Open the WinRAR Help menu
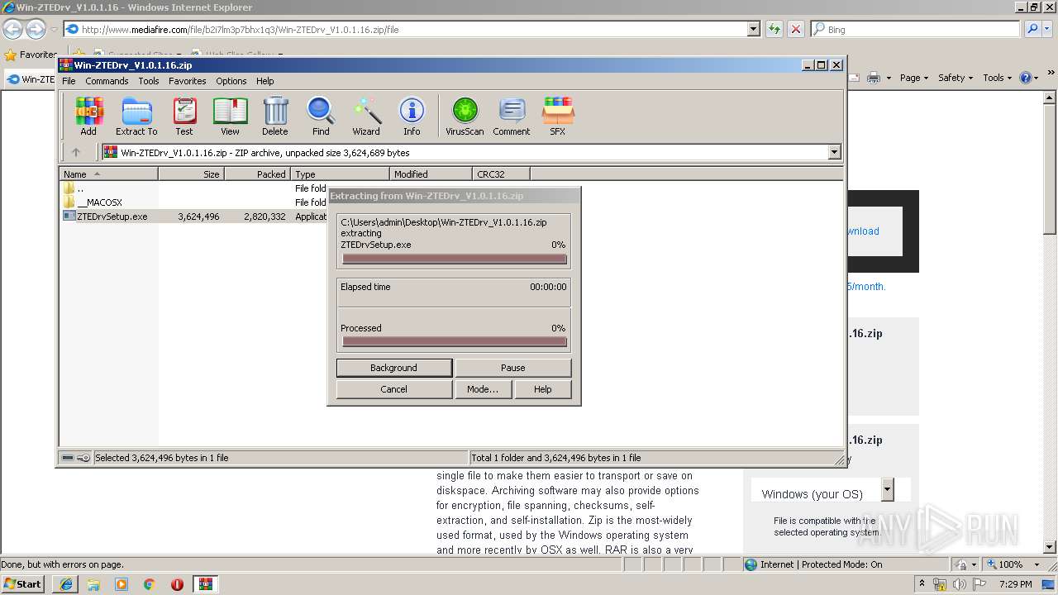1058x595 pixels. (264, 81)
